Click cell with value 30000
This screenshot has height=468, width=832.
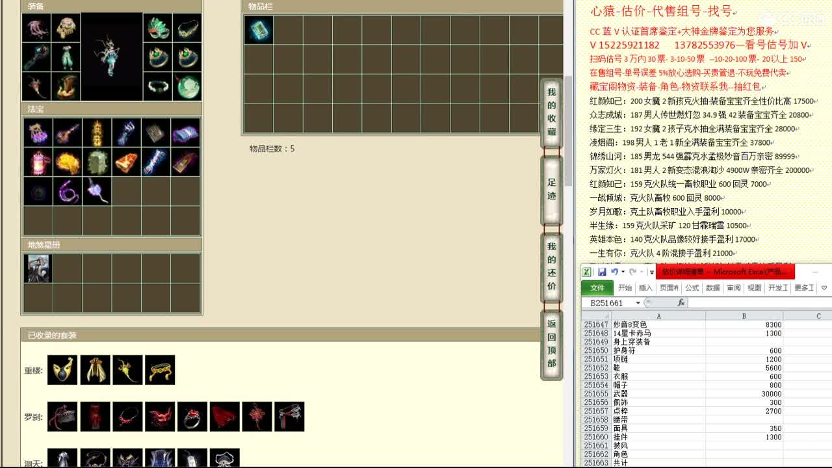[x=744, y=394]
